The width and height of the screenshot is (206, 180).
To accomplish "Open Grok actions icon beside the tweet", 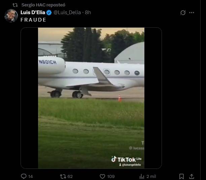I will (183, 13).
